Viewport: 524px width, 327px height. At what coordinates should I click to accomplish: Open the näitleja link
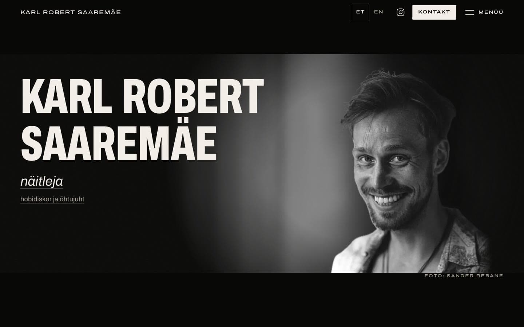click(x=41, y=181)
